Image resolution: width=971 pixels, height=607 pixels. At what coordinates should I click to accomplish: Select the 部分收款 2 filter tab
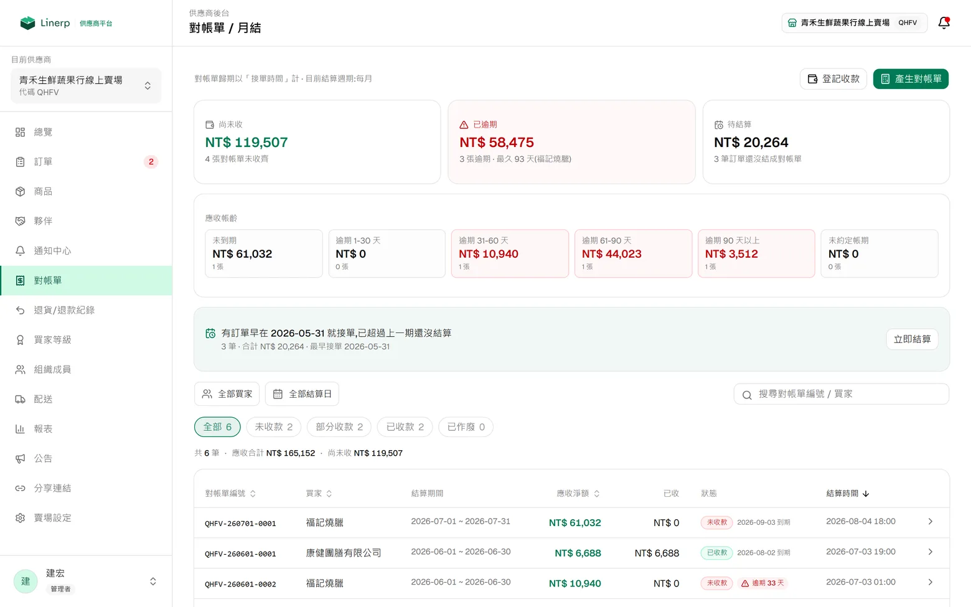tap(339, 427)
